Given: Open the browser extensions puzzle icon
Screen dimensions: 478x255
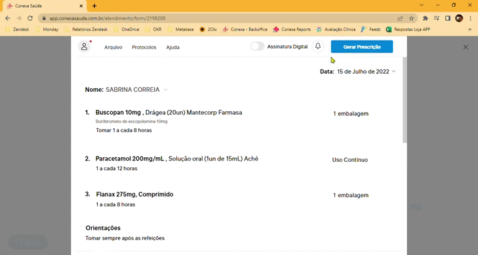Looking at the screenshot, I should 425,18.
